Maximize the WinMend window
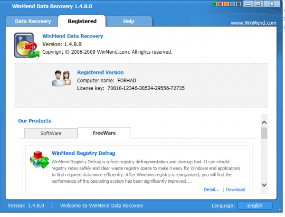Viewport: 285px width, 217px height. [x=258, y=4]
